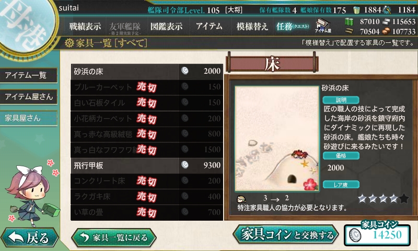The image size is (418, 251).
Task: Select the 飛行甲板 floor listing
Action: pyautogui.click(x=147, y=165)
